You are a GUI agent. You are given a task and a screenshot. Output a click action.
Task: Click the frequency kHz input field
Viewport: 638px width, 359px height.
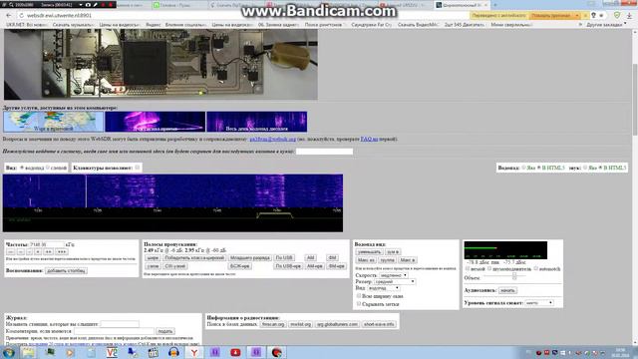[x=47, y=244]
